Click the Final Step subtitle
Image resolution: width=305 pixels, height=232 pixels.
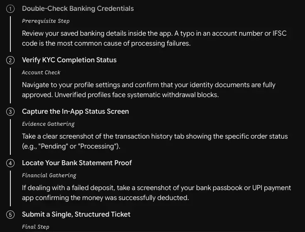[36, 227]
